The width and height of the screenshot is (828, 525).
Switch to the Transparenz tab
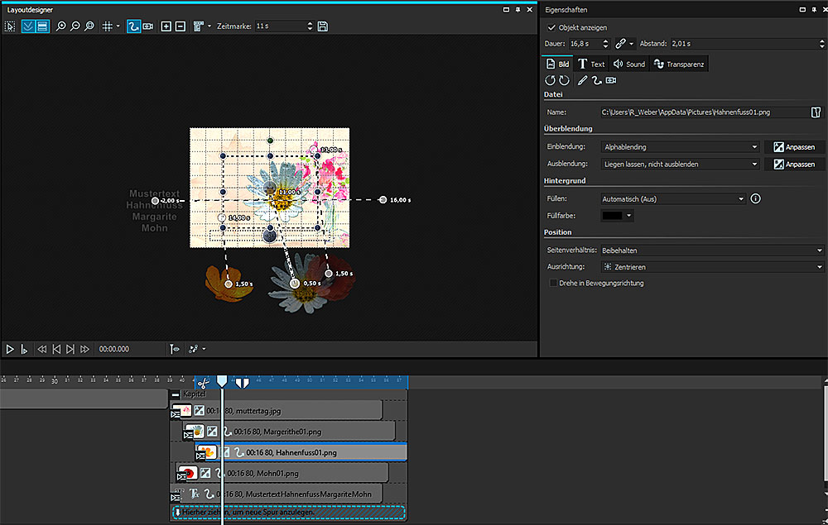[x=679, y=64]
